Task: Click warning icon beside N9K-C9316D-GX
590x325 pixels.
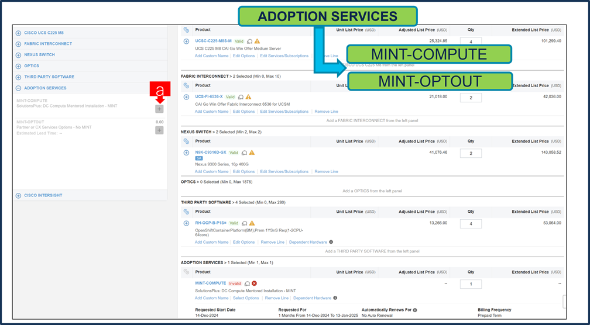Action: (252, 153)
